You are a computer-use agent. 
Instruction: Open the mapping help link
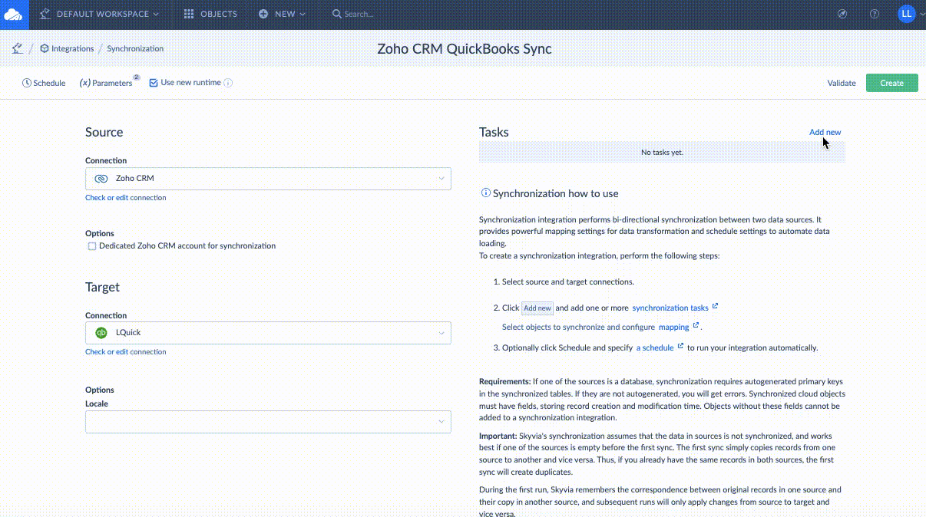pyautogui.click(x=674, y=327)
